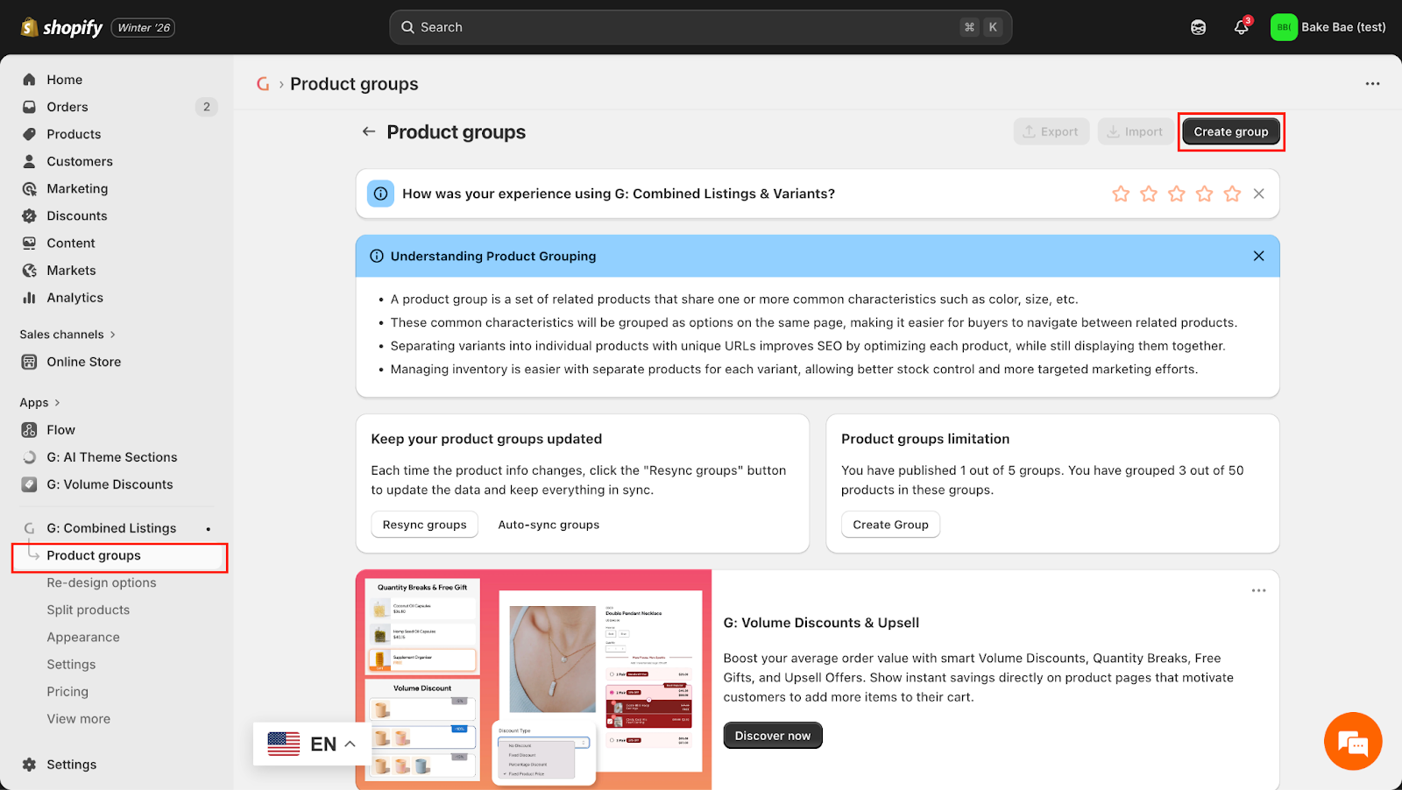1402x790 pixels.
Task: Click Auto-sync groups
Action: tap(549, 525)
